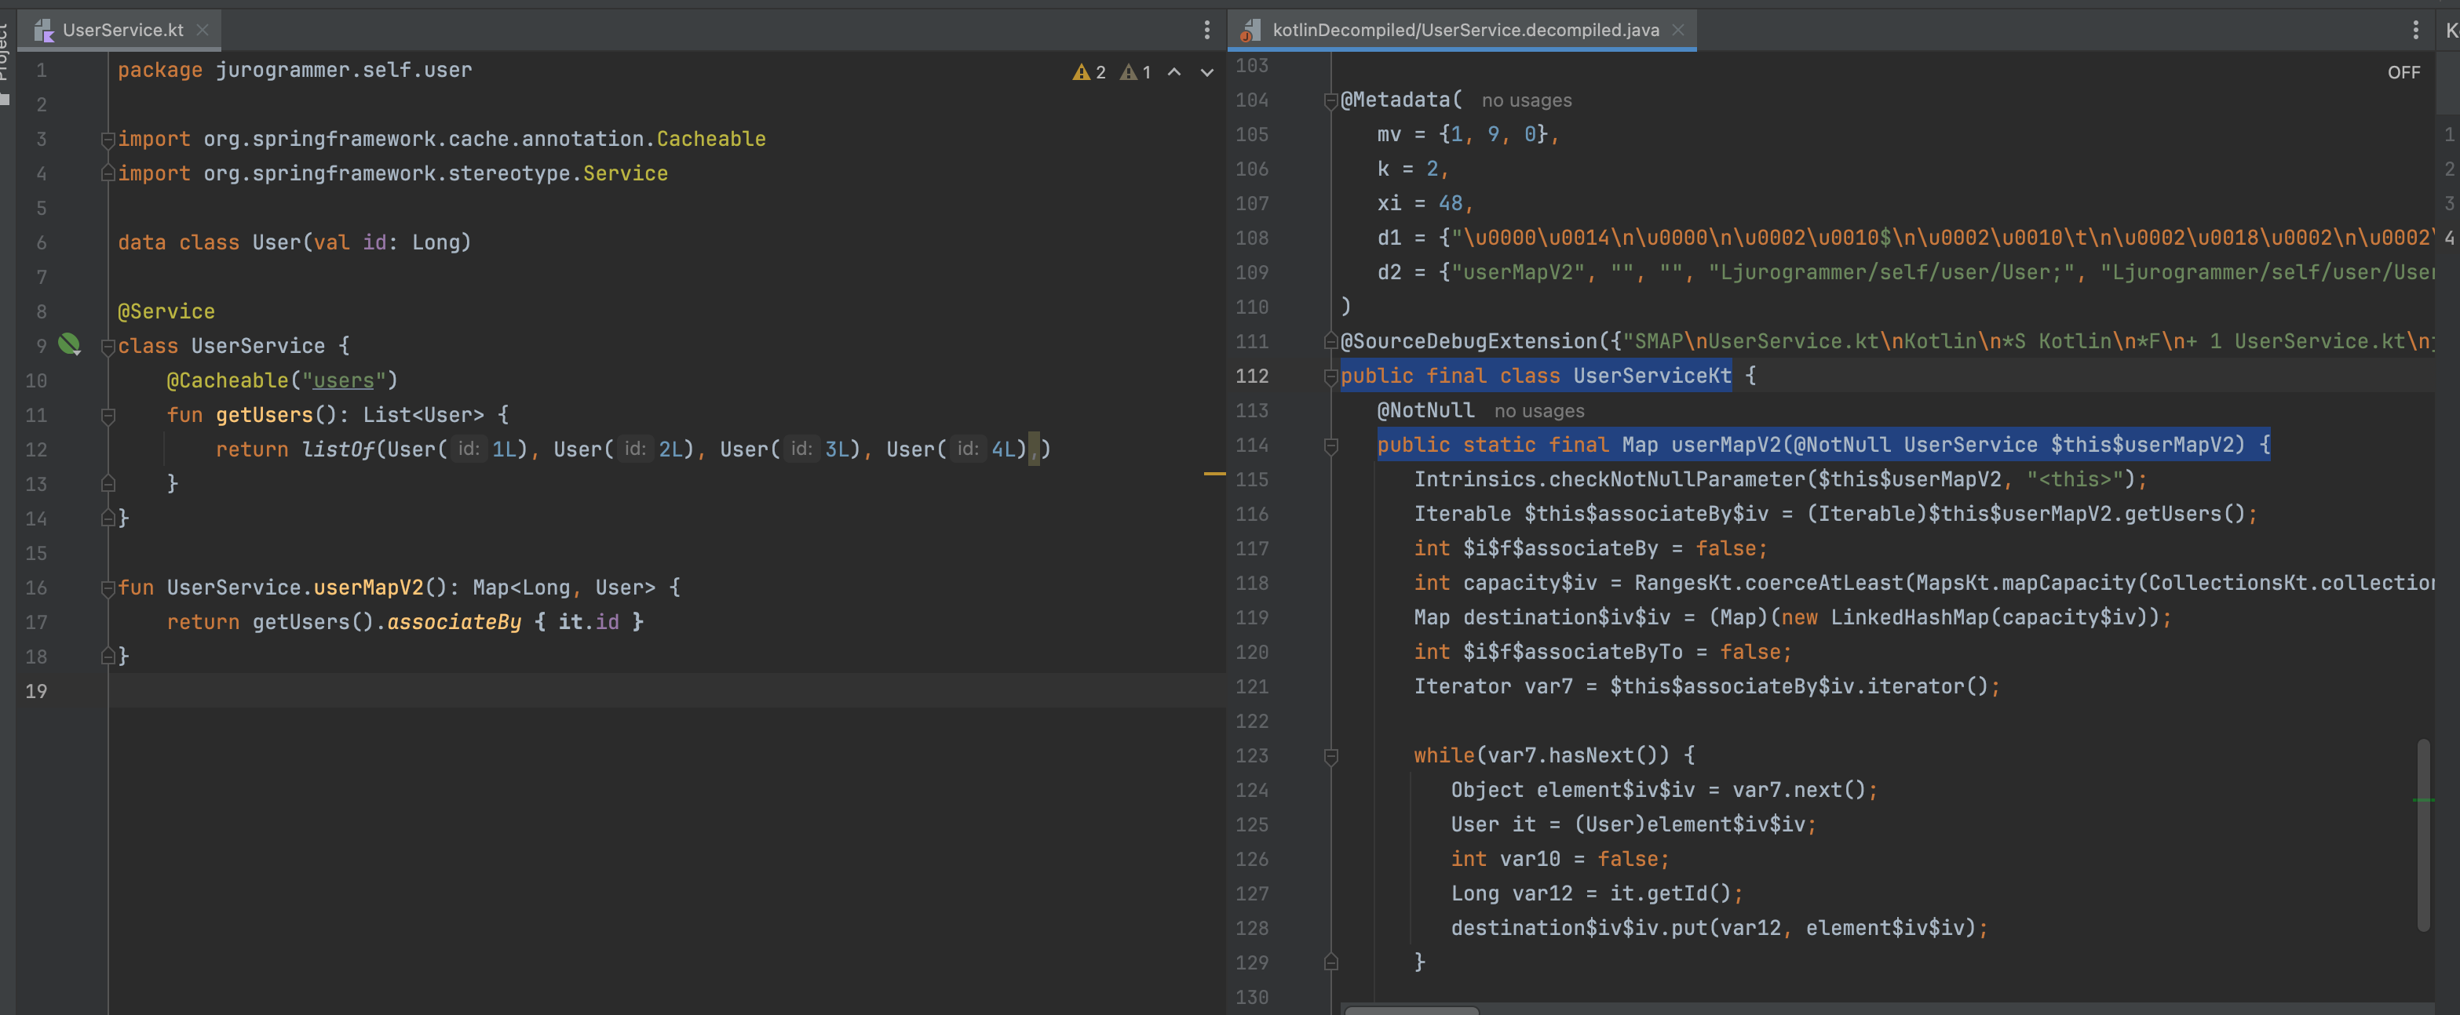This screenshot has width=2460, height=1015.
Task: Collapse @SourceDebugExtension fold on line 111
Action: (1330, 340)
